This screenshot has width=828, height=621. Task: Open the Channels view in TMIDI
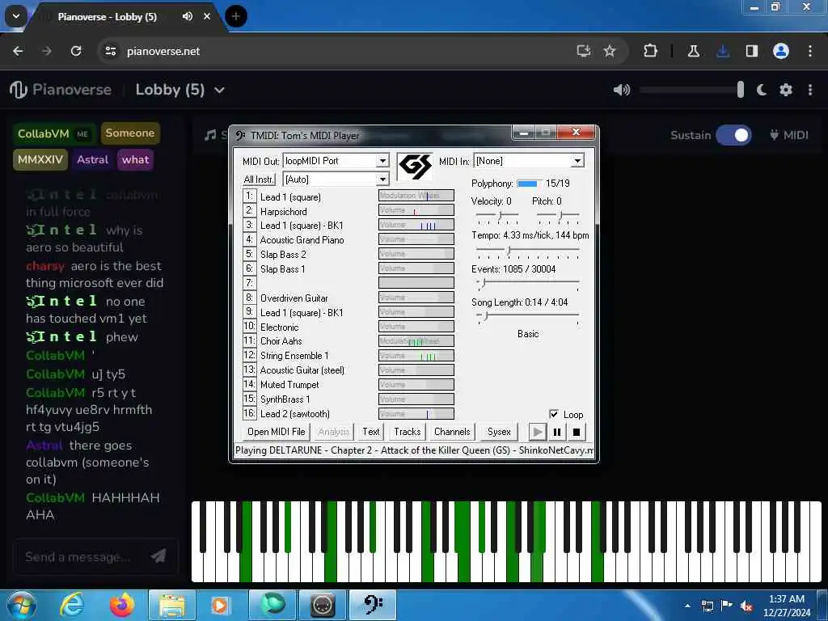[452, 432]
